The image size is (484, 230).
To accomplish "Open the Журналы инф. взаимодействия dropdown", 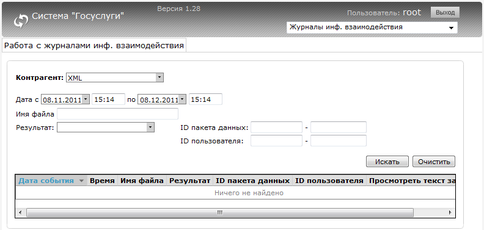I will pos(372,27).
